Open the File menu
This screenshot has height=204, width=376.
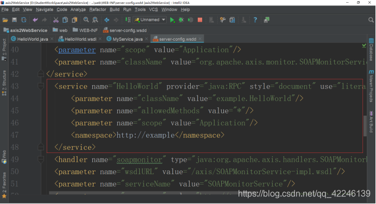(x=5, y=10)
